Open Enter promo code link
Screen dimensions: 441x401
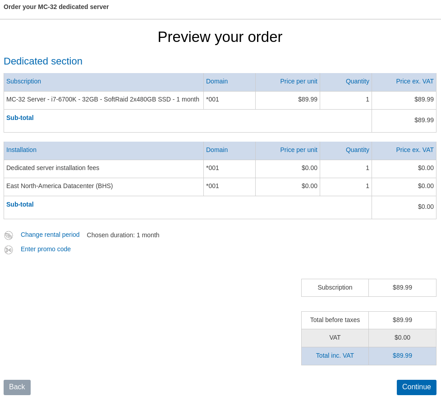[46, 249]
